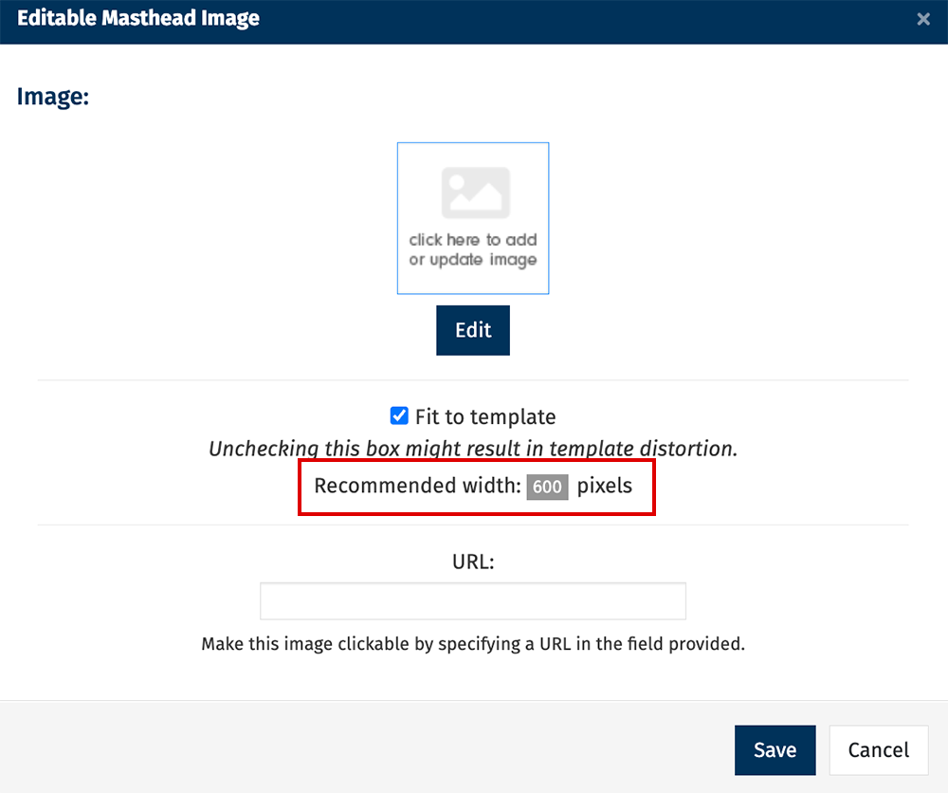Screen dimensions: 948x793
Task: Save the masthead image settings
Action: click(775, 750)
